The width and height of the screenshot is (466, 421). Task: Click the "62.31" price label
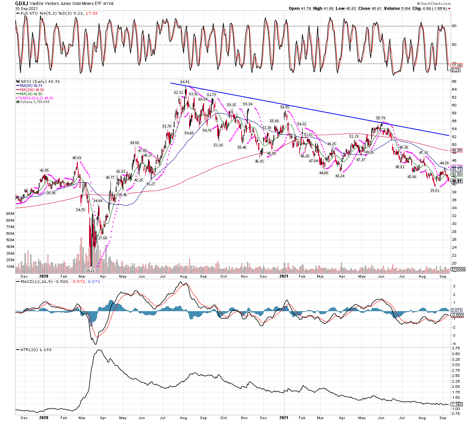pyautogui.click(x=179, y=92)
